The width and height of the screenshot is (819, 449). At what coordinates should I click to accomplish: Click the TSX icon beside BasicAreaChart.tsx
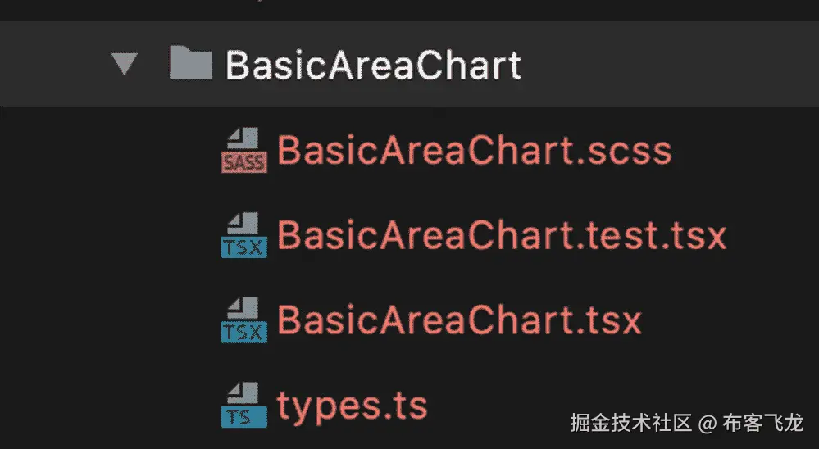pyautogui.click(x=243, y=321)
